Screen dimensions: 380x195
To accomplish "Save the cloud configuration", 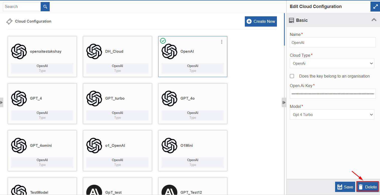I will [345, 187].
